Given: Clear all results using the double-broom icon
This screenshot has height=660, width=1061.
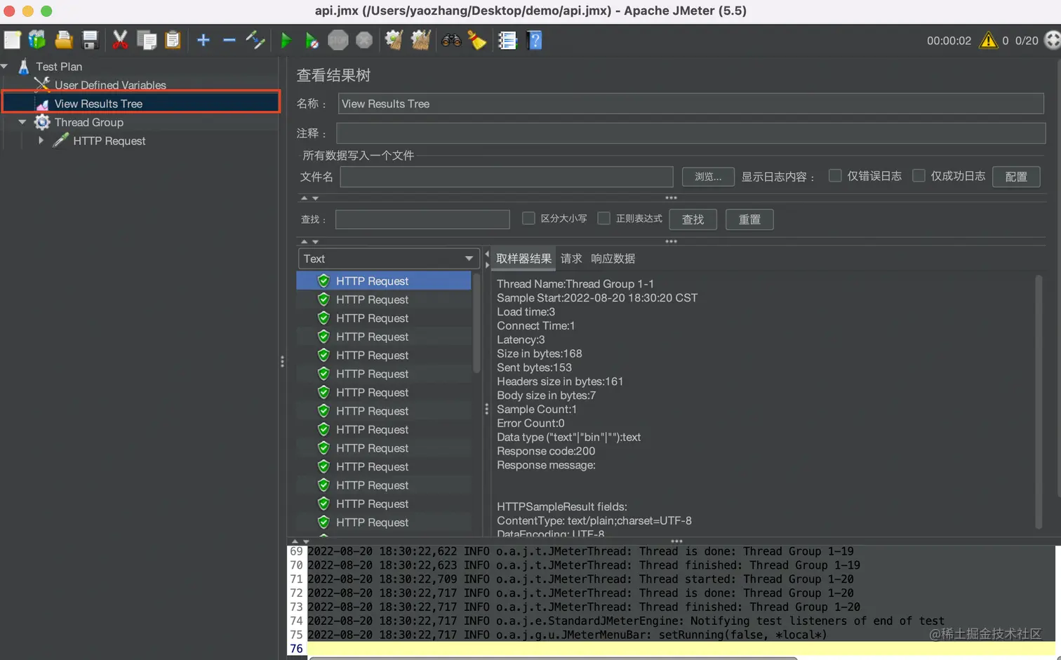Looking at the screenshot, I should click(x=420, y=40).
